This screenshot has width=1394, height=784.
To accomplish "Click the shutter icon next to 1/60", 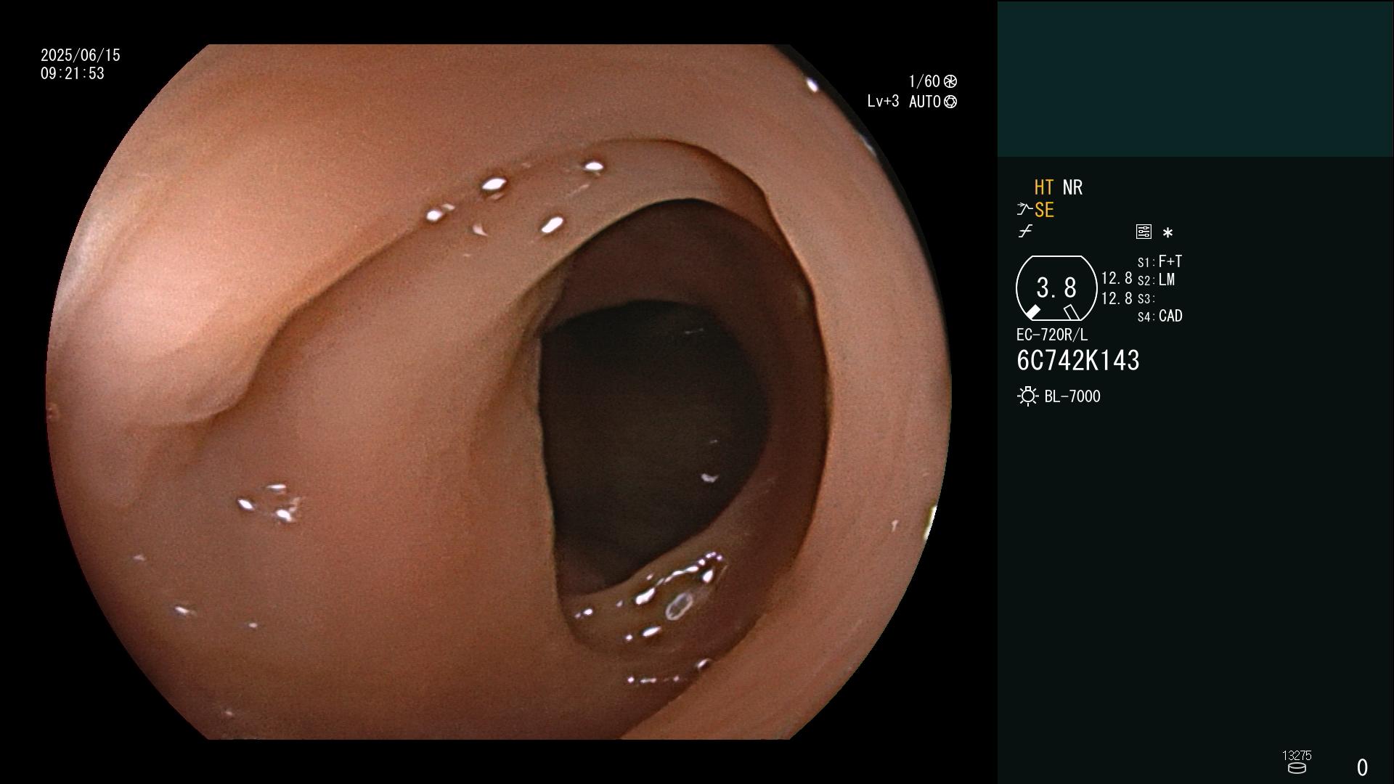I will click(x=950, y=81).
